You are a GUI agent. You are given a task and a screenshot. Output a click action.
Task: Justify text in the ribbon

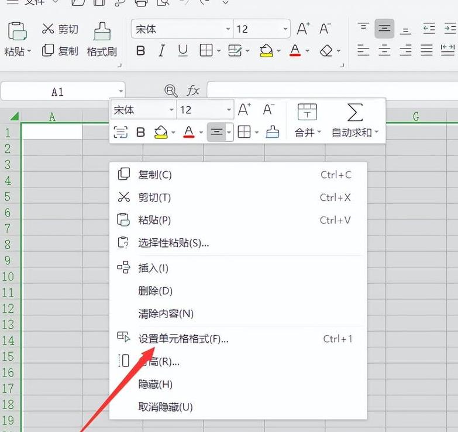click(x=426, y=50)
